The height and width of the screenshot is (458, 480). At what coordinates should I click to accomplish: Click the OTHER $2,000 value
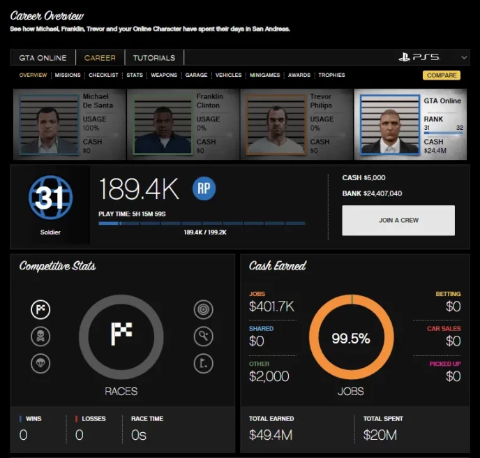click(269, 376)
